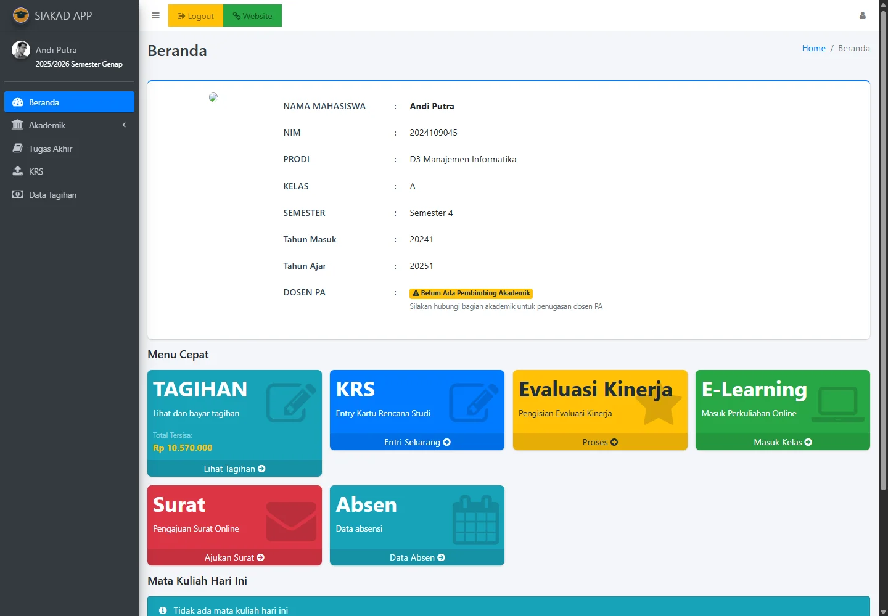Viewport: 888px width, 616px height.
Task: Toggle the hamburger sidebar menu
Action: pyautogui.click(x=155, y=16)
